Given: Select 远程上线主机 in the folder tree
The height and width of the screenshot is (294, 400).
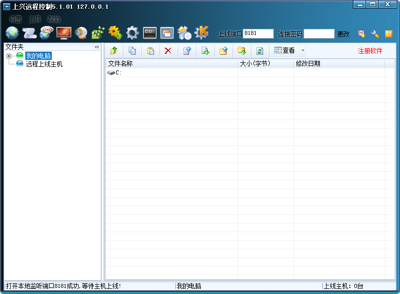Looking at the screenshot, I should pyautogui.click(x=44, y=64).
